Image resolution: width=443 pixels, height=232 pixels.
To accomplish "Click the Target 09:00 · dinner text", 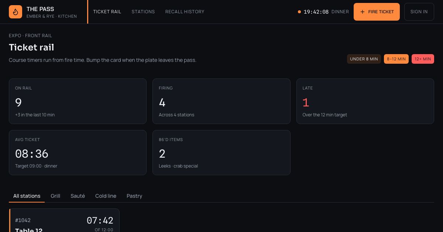I will coord(36,166).
